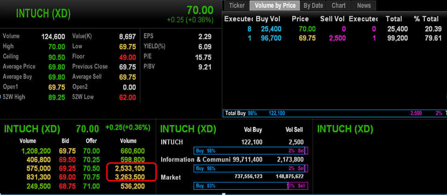Click the Open2 value 0.00

coord(130,87)
